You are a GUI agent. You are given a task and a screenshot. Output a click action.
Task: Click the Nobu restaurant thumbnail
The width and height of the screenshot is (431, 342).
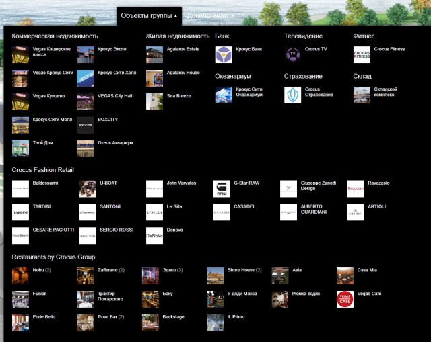coord(20,275)
